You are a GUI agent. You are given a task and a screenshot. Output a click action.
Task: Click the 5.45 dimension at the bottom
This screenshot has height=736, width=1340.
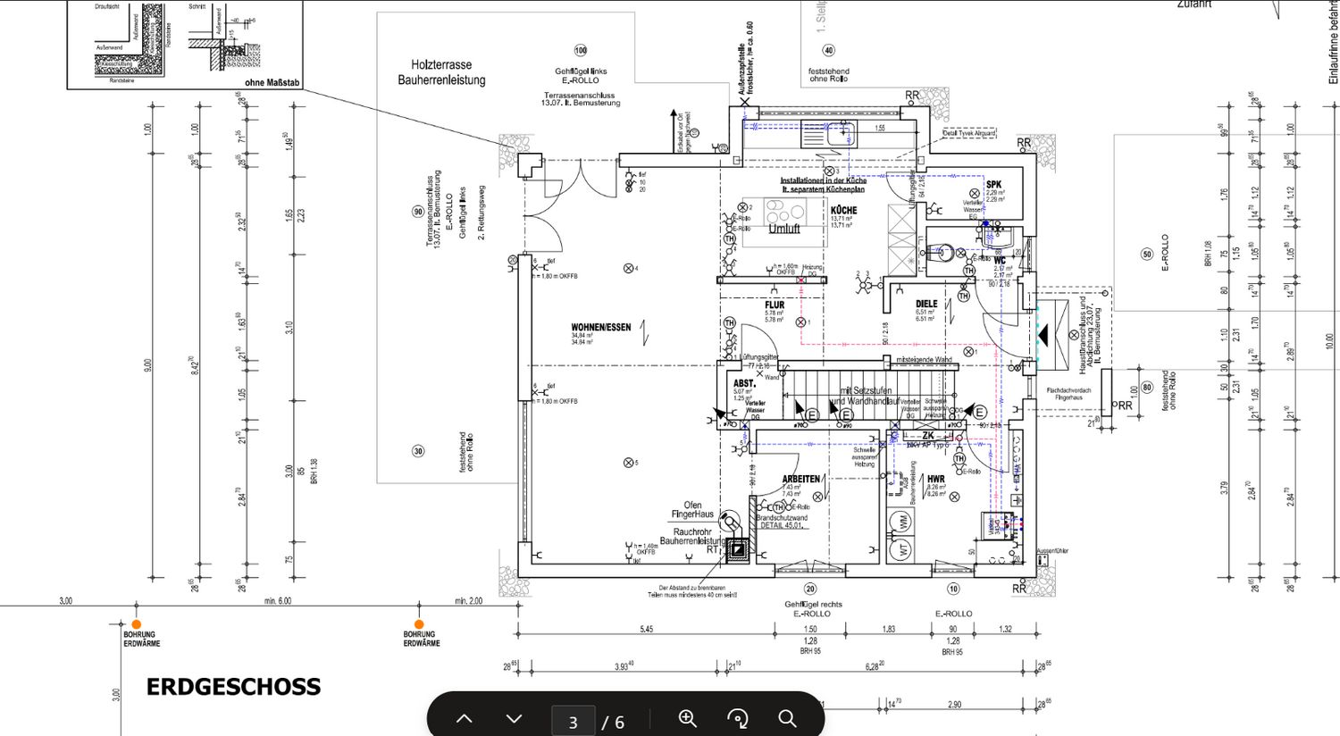click(x=646, y=629)
